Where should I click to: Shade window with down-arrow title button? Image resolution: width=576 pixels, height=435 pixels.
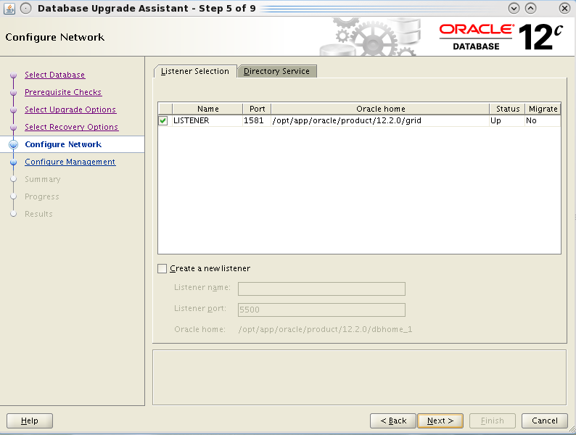(x=514, y=8)
